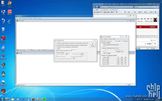The image size is (162, 101).
Task: Open the Tools menu in Core Temp
Action: tap(110, 39)
